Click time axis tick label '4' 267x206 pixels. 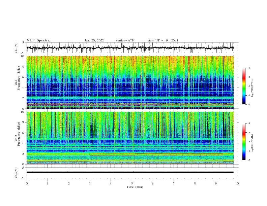point(111,183)
